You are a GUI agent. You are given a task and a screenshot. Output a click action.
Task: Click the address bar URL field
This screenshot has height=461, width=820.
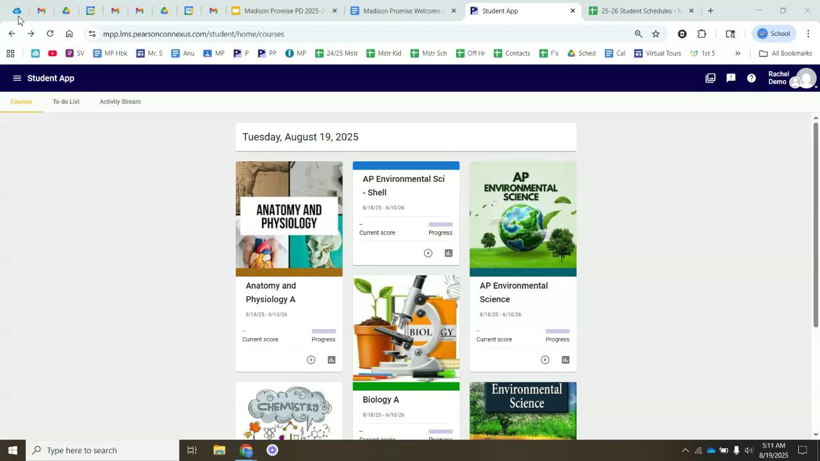click(x=365, y=34)
